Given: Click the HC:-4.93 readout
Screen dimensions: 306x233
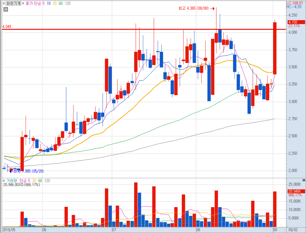Looking at the screenshot, I should (294, 7).
